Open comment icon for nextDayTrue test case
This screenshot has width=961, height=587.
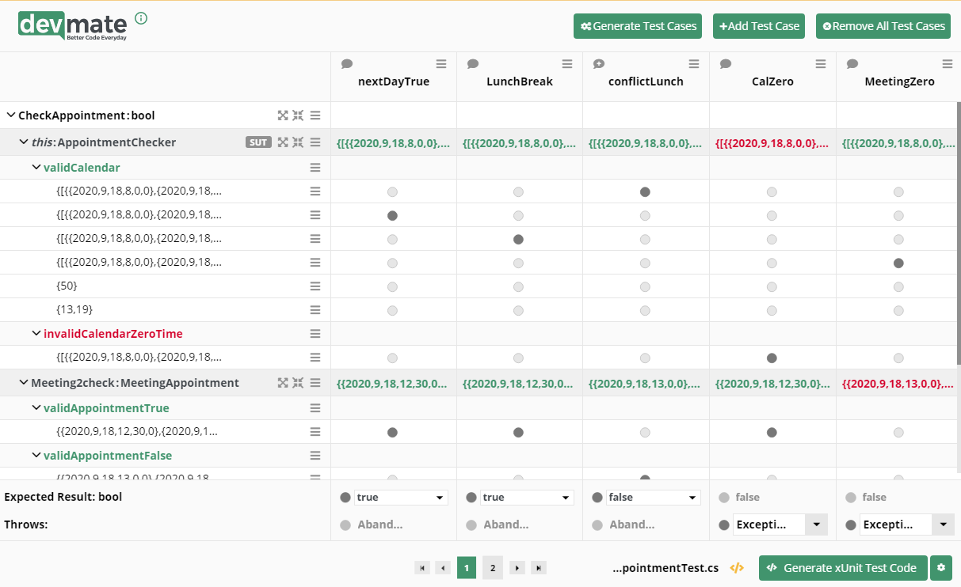(x=346, y=64)
